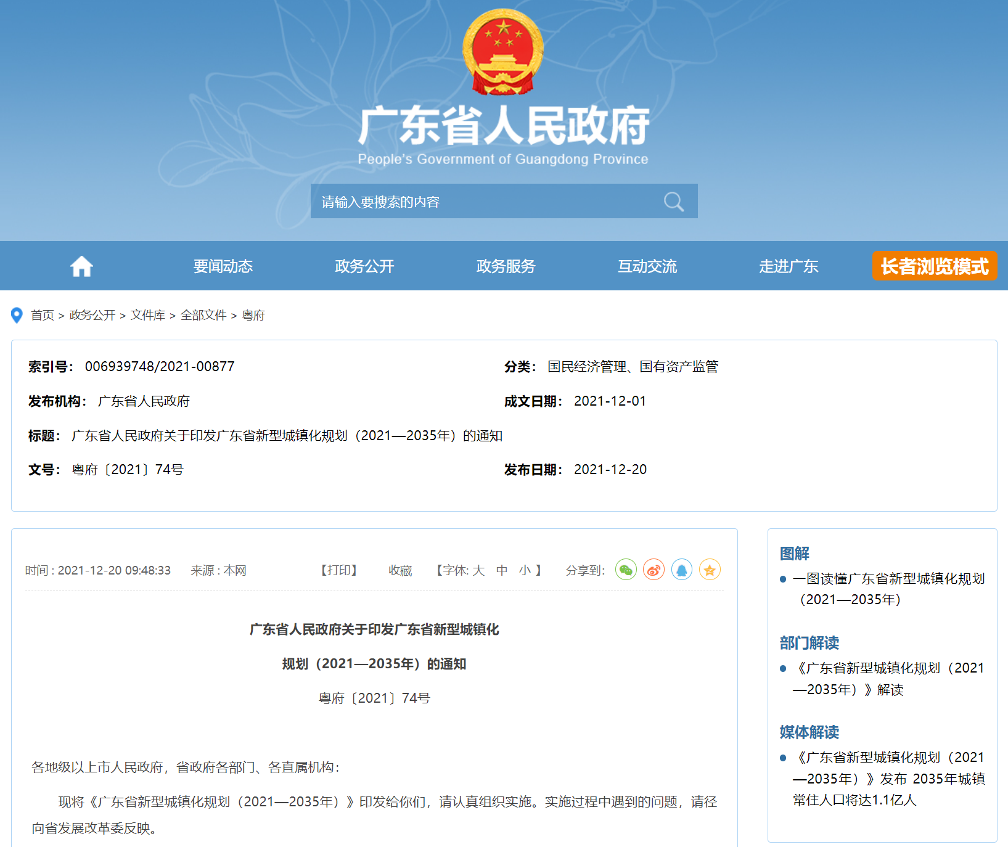
Task: Share the article to Weibo
Action: pos(654,570)
